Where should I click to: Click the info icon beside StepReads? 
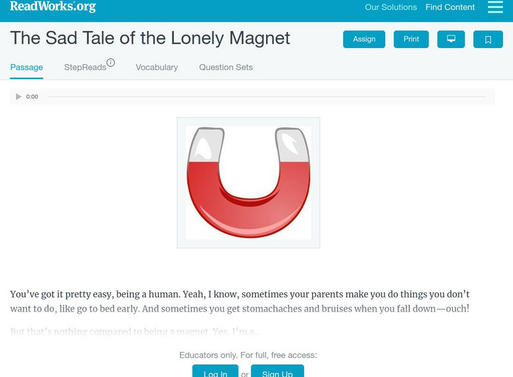111,62
